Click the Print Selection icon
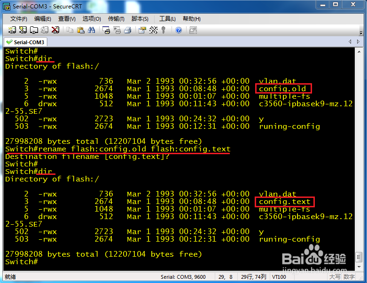Image resolution: width=367 pixels, height=283 pixels. (117, 30)
